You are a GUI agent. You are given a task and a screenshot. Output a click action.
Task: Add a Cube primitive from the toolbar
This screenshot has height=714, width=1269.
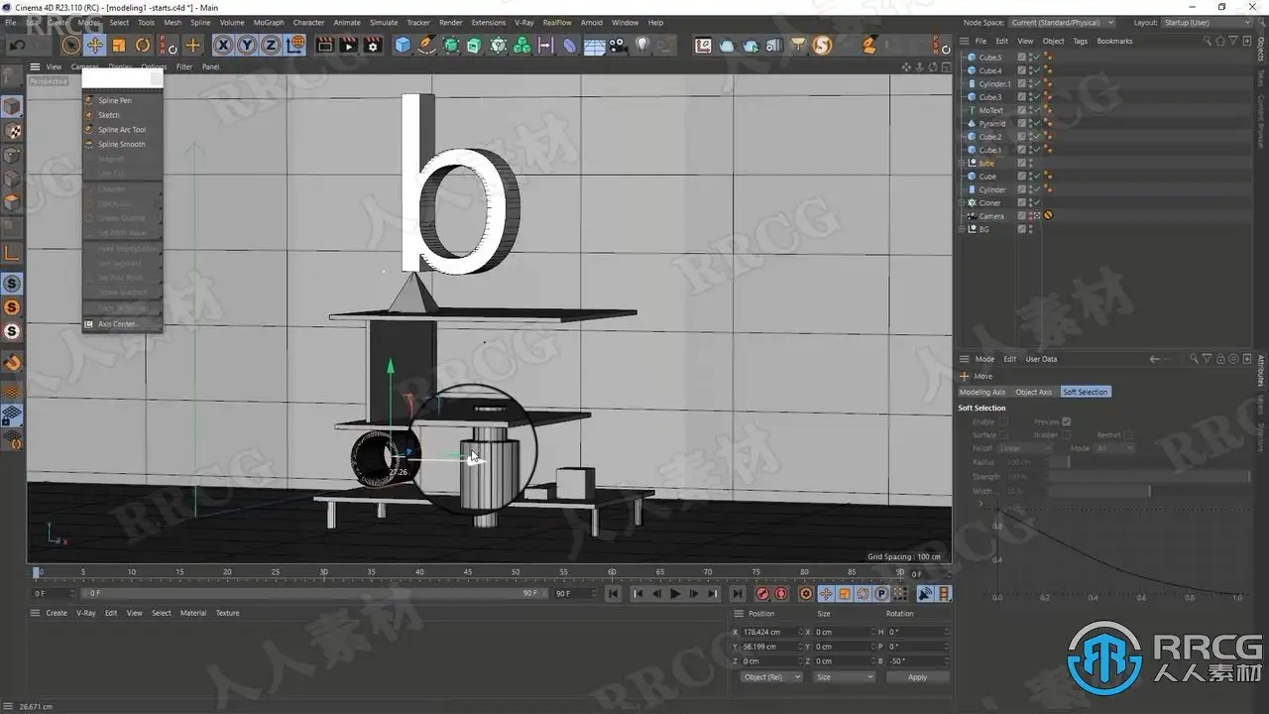403,45
